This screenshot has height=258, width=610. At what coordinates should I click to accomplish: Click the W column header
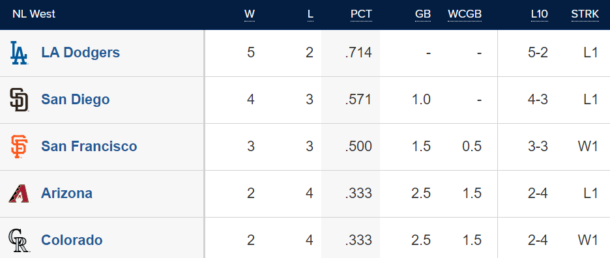(x=250, y=15)
